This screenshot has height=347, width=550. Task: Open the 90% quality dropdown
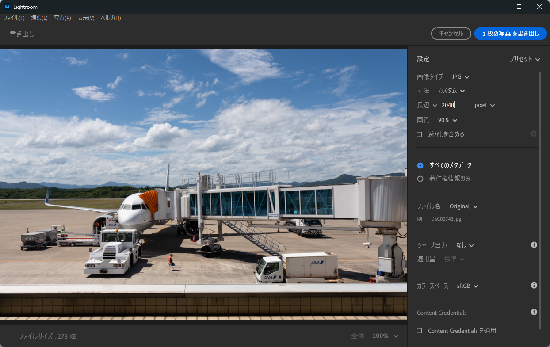pos(447,120)
